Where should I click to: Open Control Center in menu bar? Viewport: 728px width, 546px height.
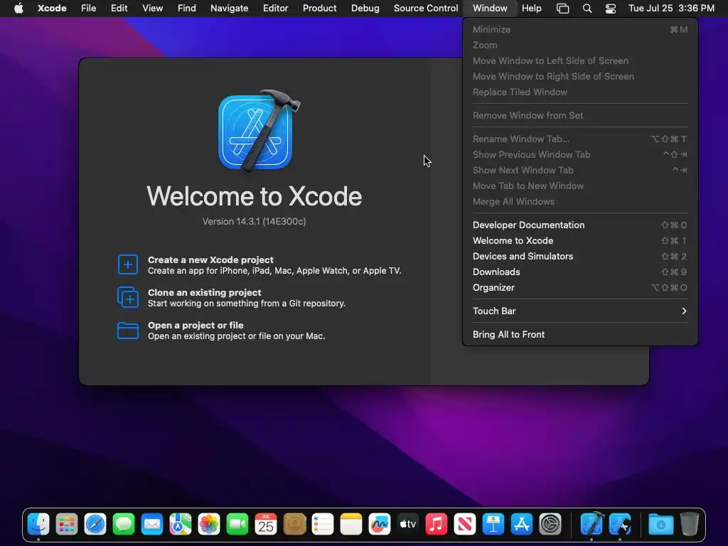tap(611, 9)
